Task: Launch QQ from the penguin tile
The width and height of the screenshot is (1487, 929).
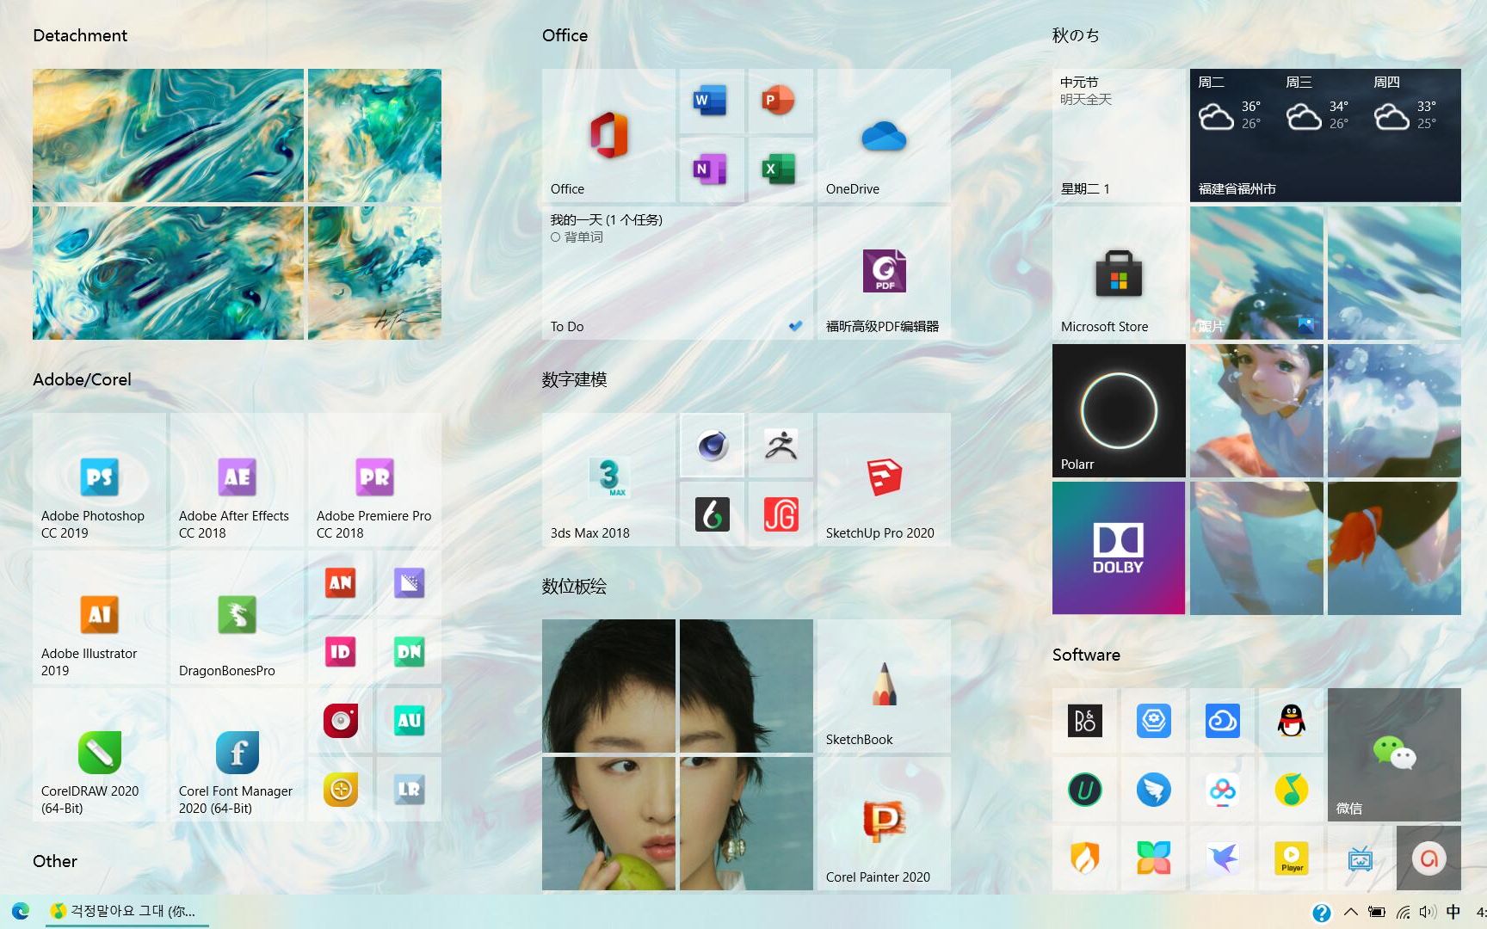Action: click(x=1291, y=721)
